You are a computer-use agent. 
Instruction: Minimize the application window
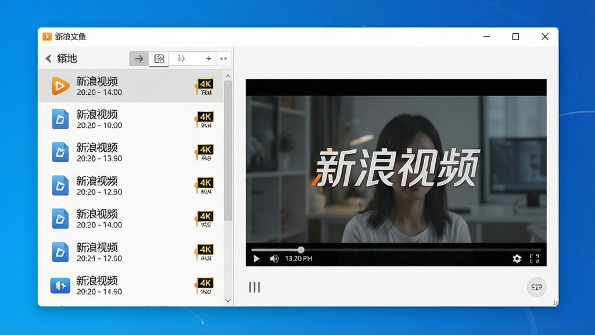click(x=486, y=37)
